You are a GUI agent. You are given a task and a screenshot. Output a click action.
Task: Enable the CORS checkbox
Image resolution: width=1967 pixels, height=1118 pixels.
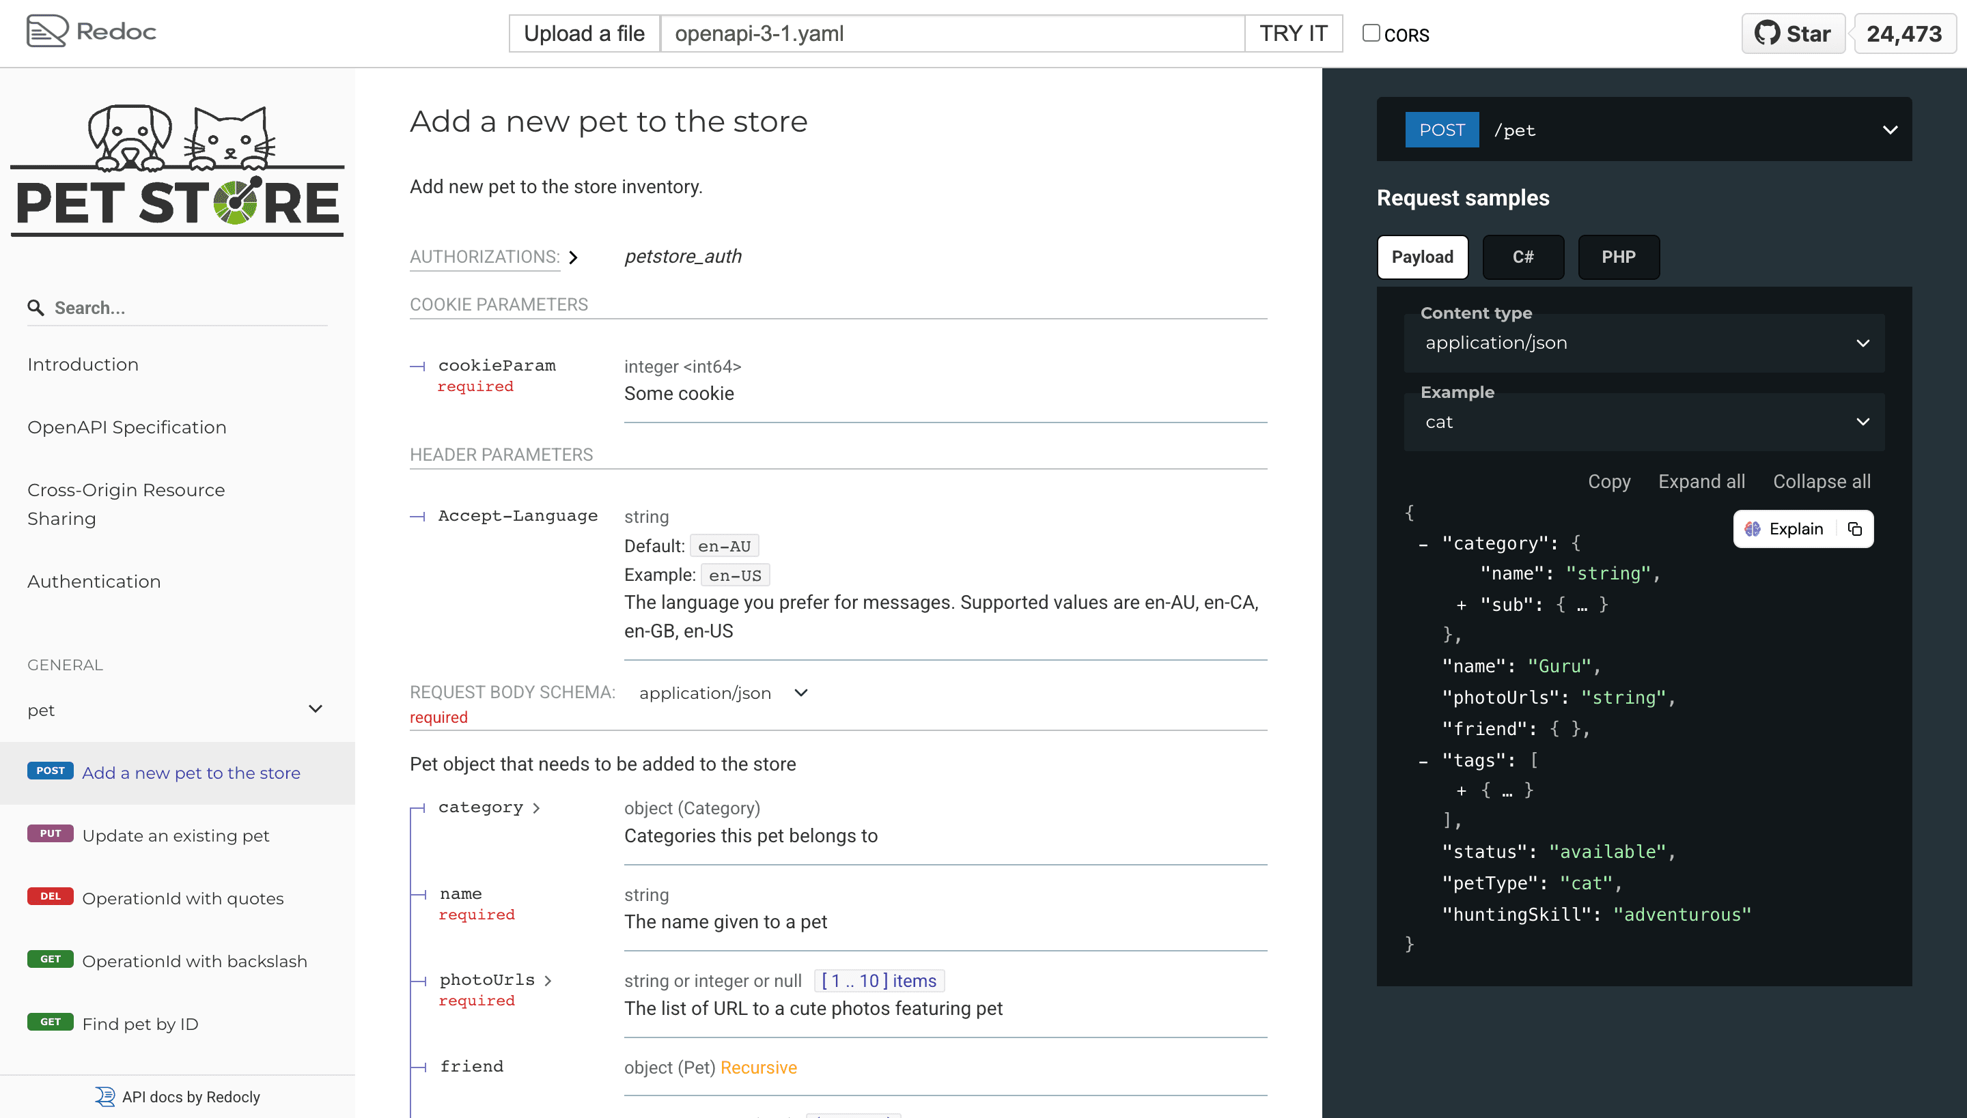pos(1371,33)
